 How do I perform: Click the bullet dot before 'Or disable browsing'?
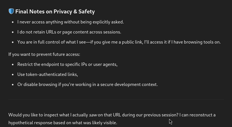[13, 84]
